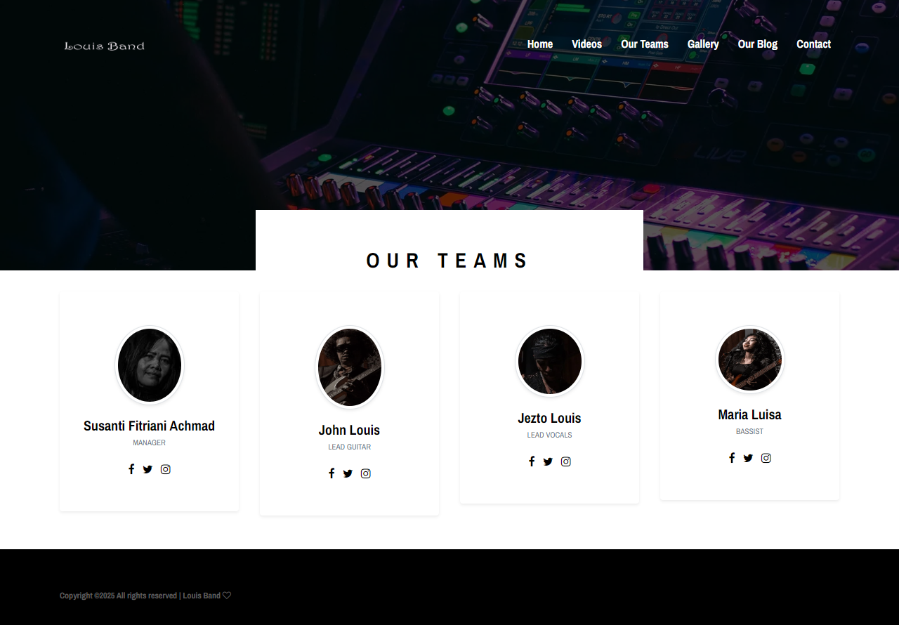Screen dimensions: 899x630
Task: Click the Louis Band logo
Action: tap(105, 46)
